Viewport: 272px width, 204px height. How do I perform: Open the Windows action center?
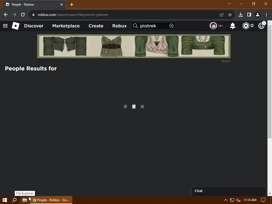[263, 200]
